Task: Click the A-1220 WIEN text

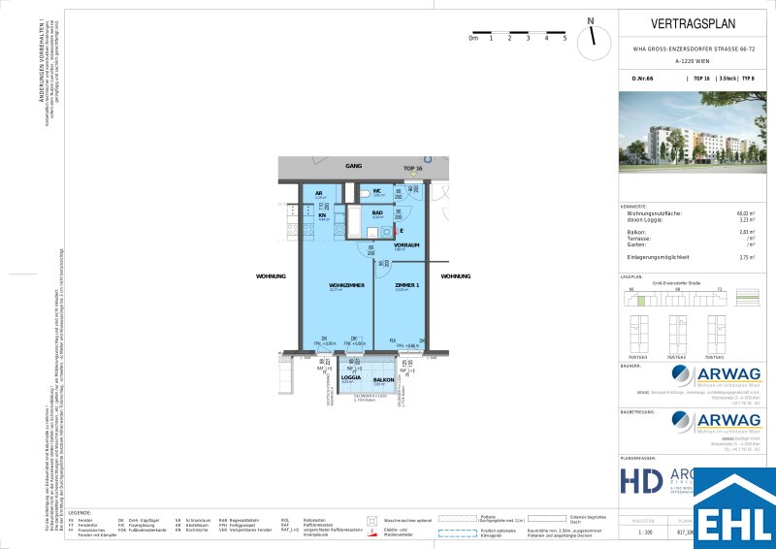Action: pos(693,61)
